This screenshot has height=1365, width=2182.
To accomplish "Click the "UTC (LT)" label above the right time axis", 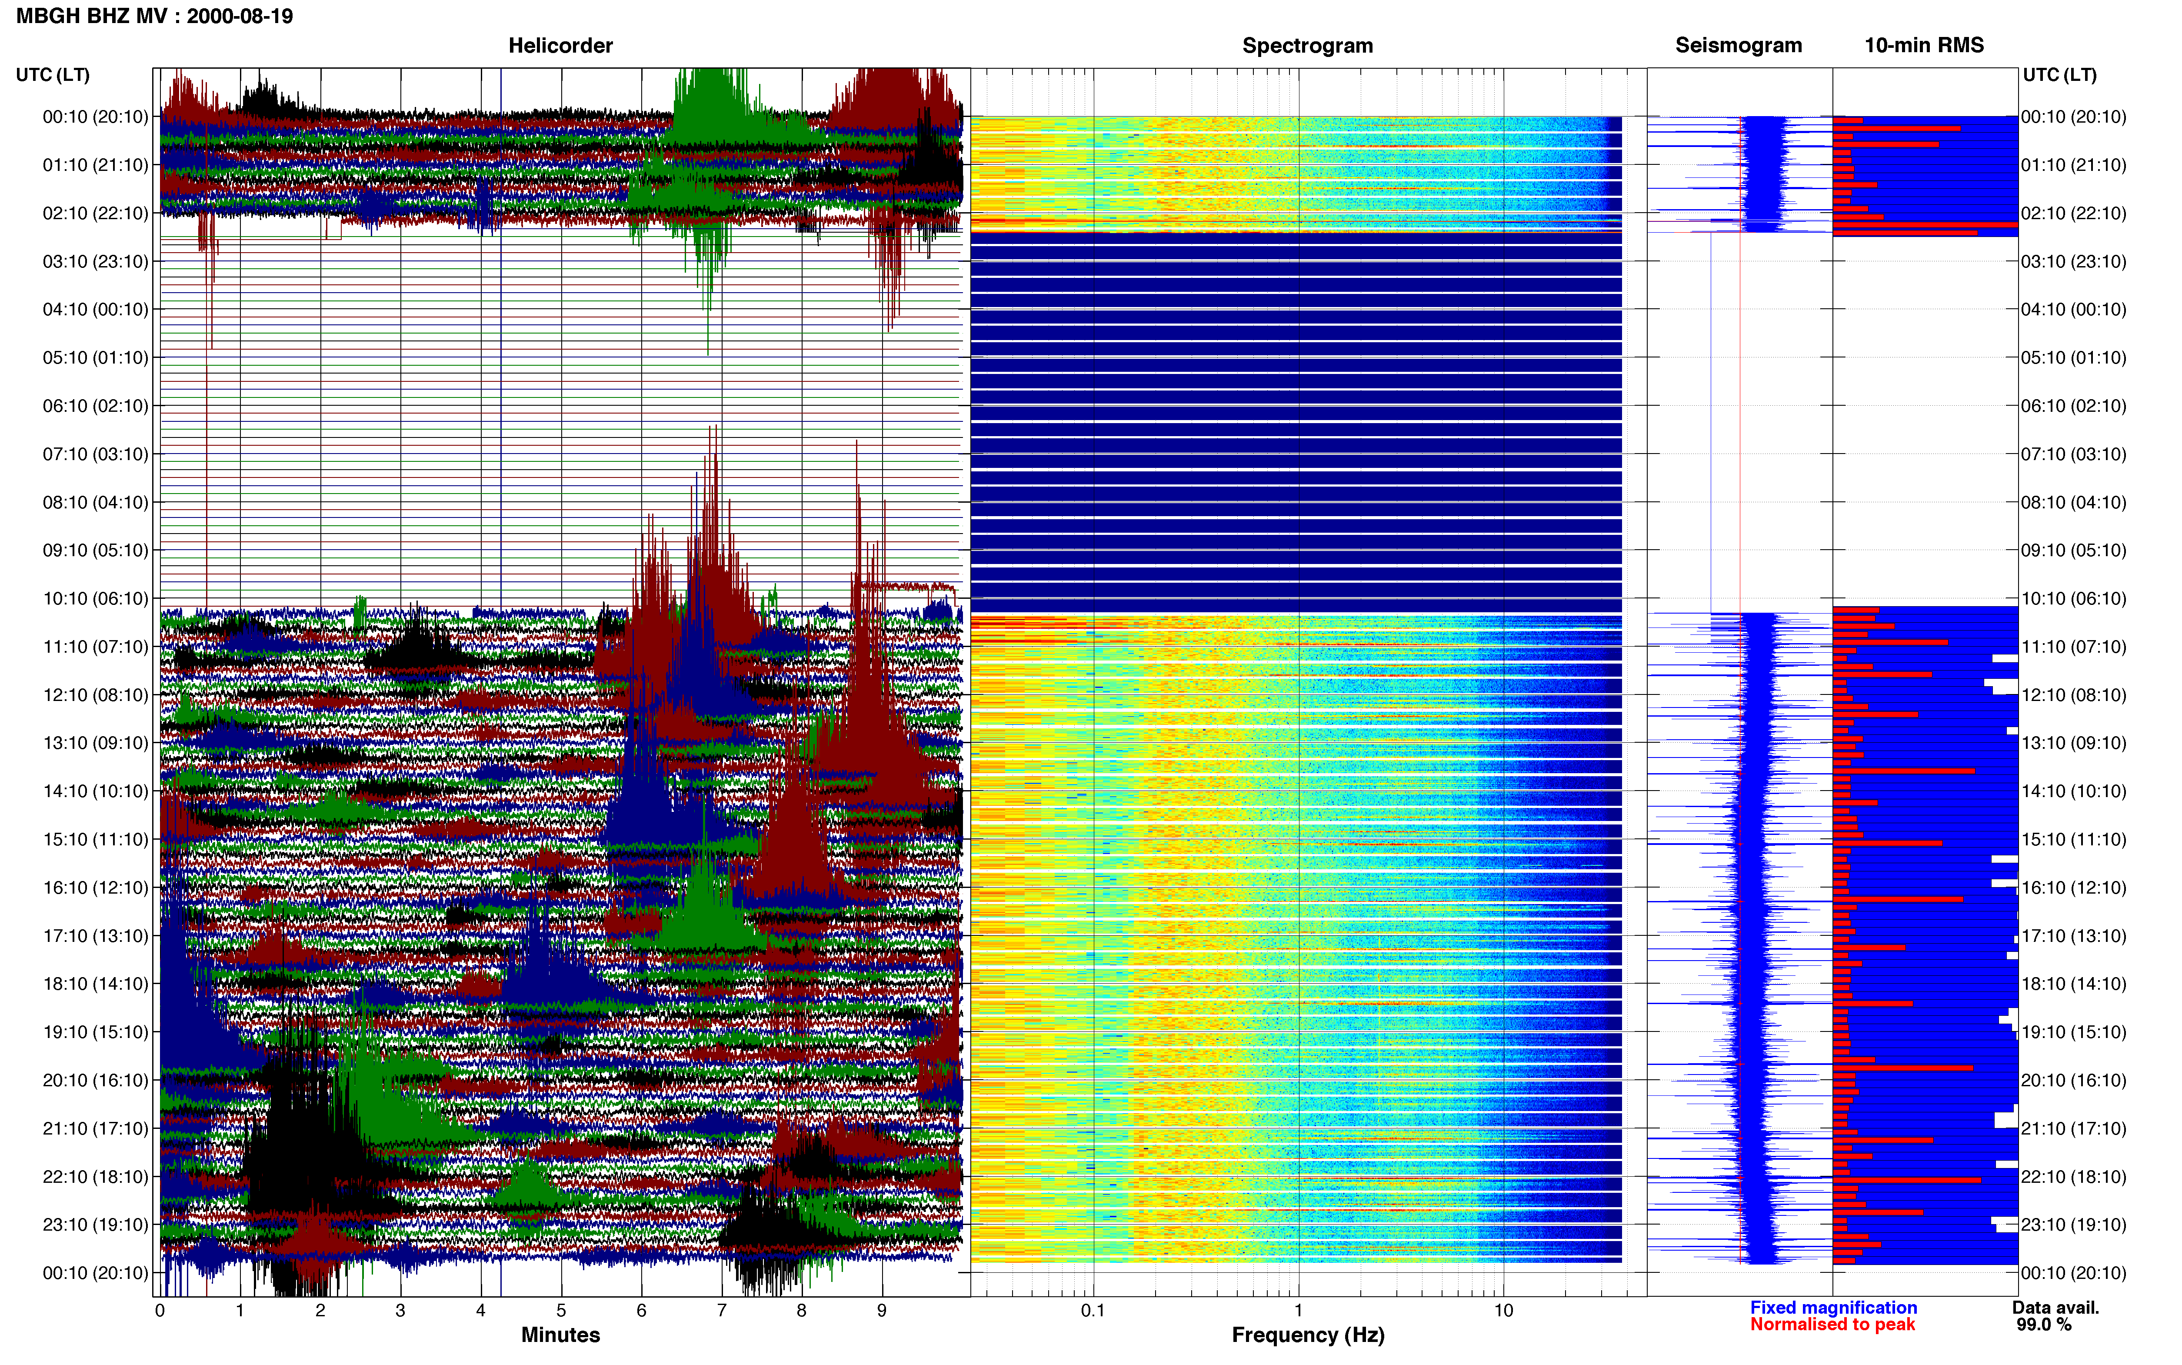I will click(x=2060, y=75).
